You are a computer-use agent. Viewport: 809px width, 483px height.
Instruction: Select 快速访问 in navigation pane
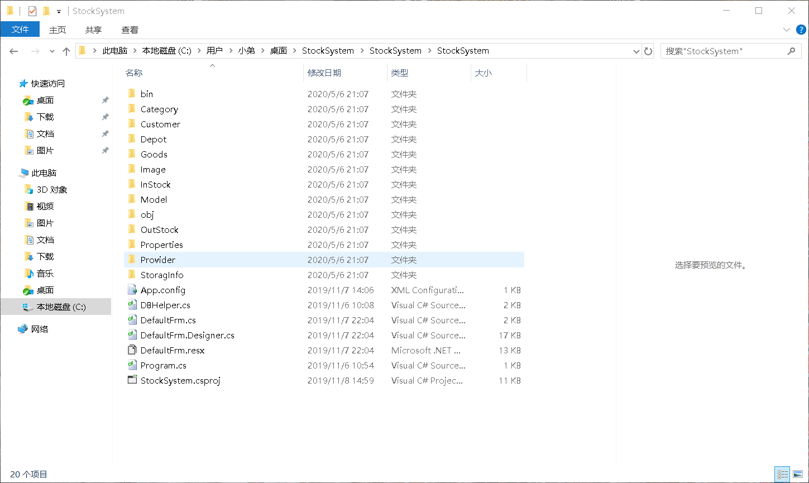click(48, 83)
